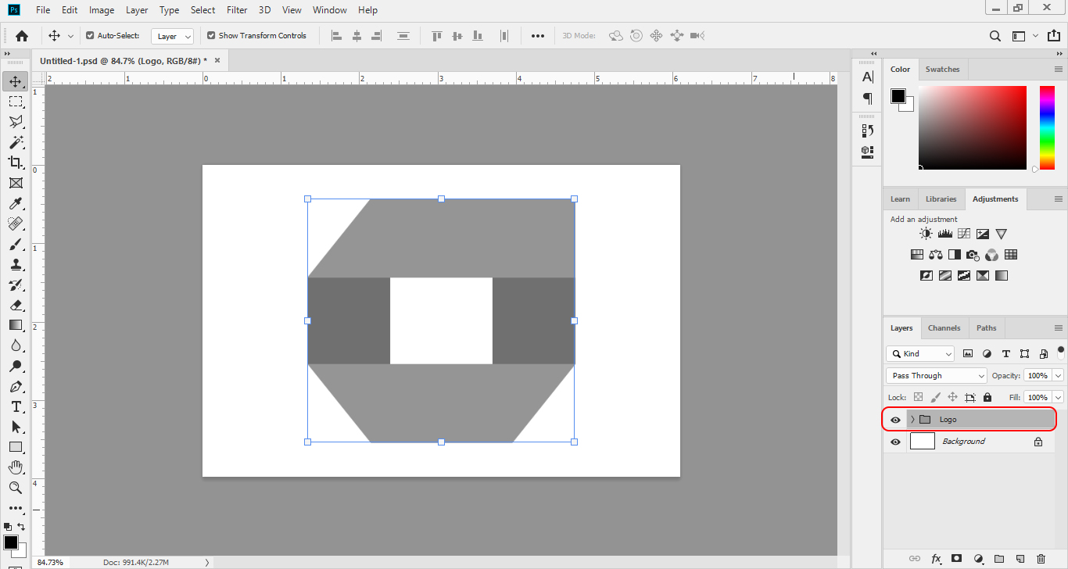Open the Image menu
The image size is (1068, 569).
pyautogui.click(x=102, y=10)
